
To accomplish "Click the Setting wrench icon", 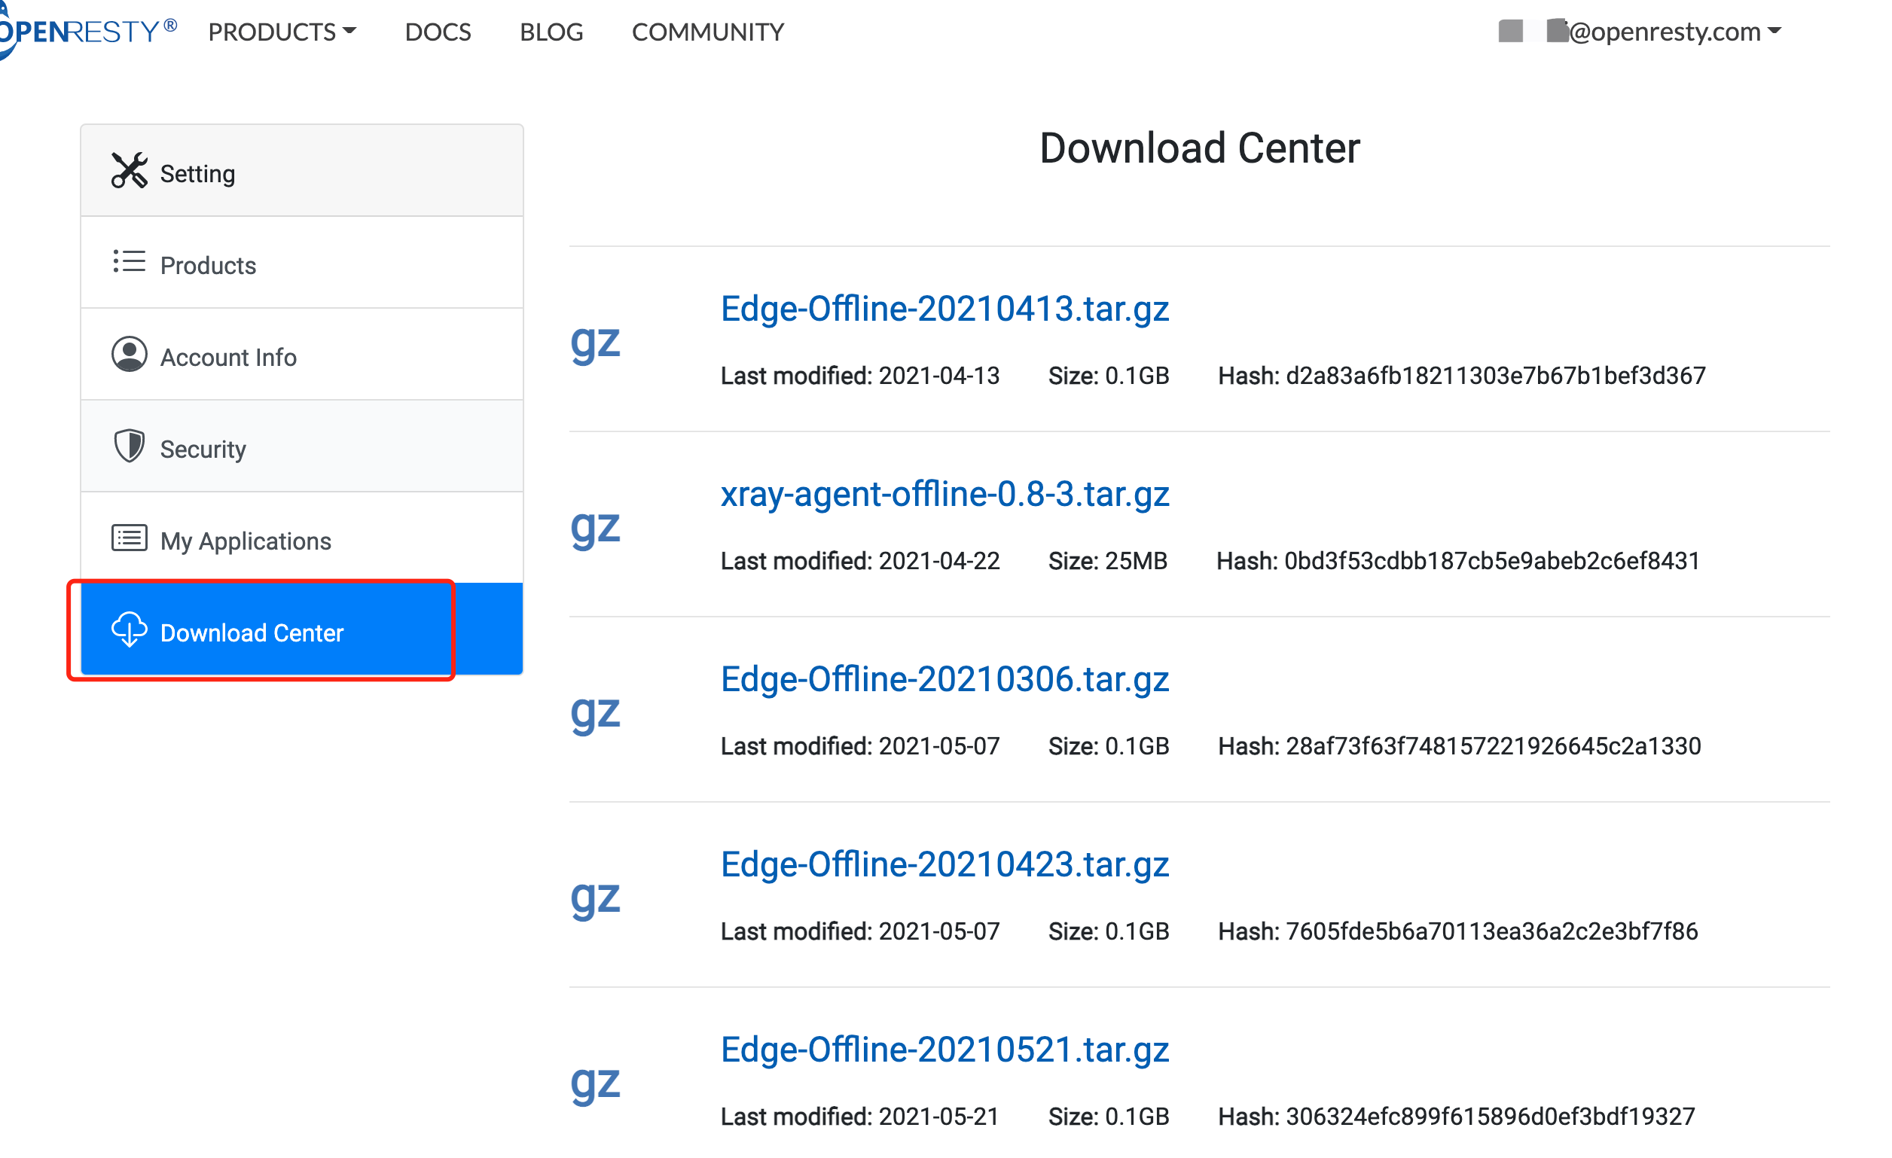I will 129,170.
